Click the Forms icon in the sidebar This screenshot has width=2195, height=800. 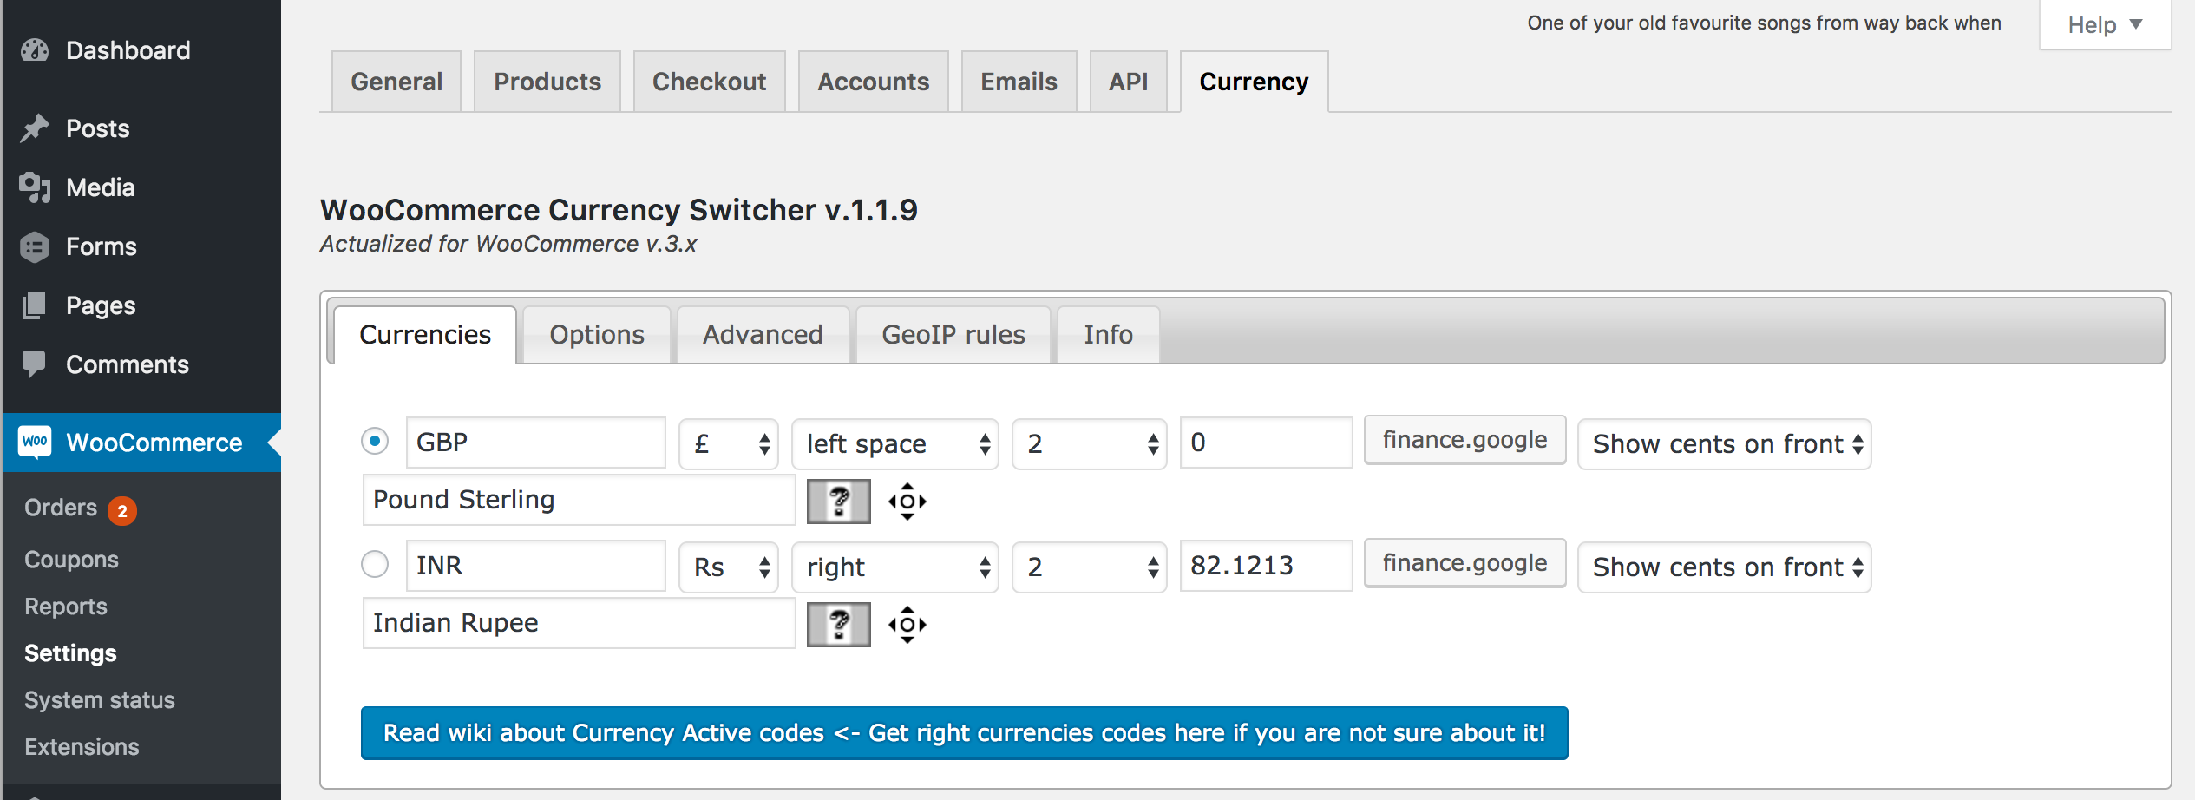pos(35,246)
